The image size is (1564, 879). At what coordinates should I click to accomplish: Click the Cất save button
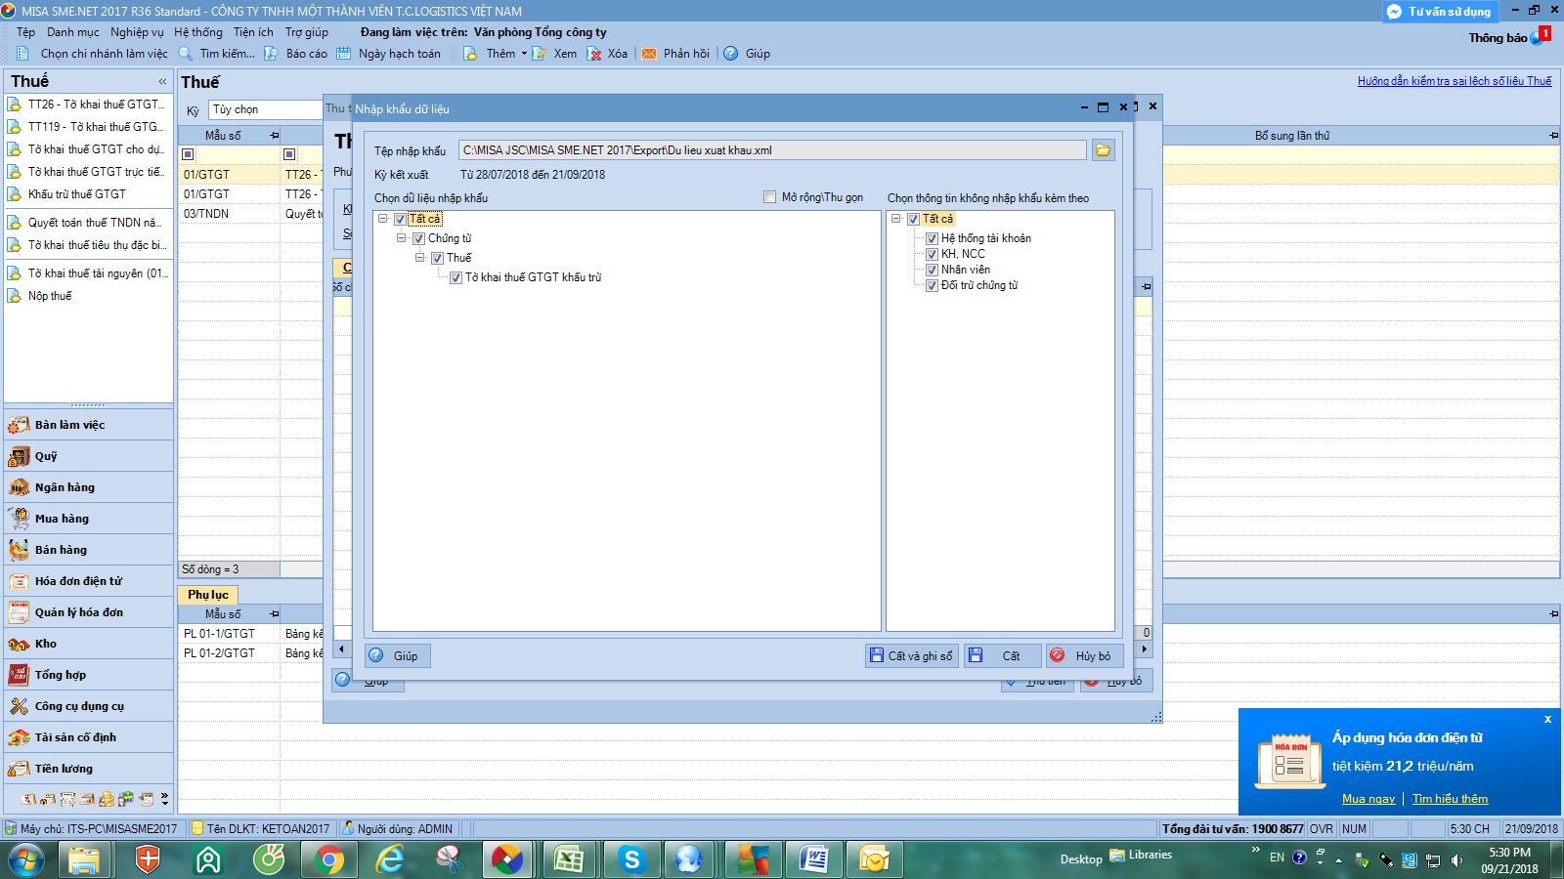click(1003, 655)
